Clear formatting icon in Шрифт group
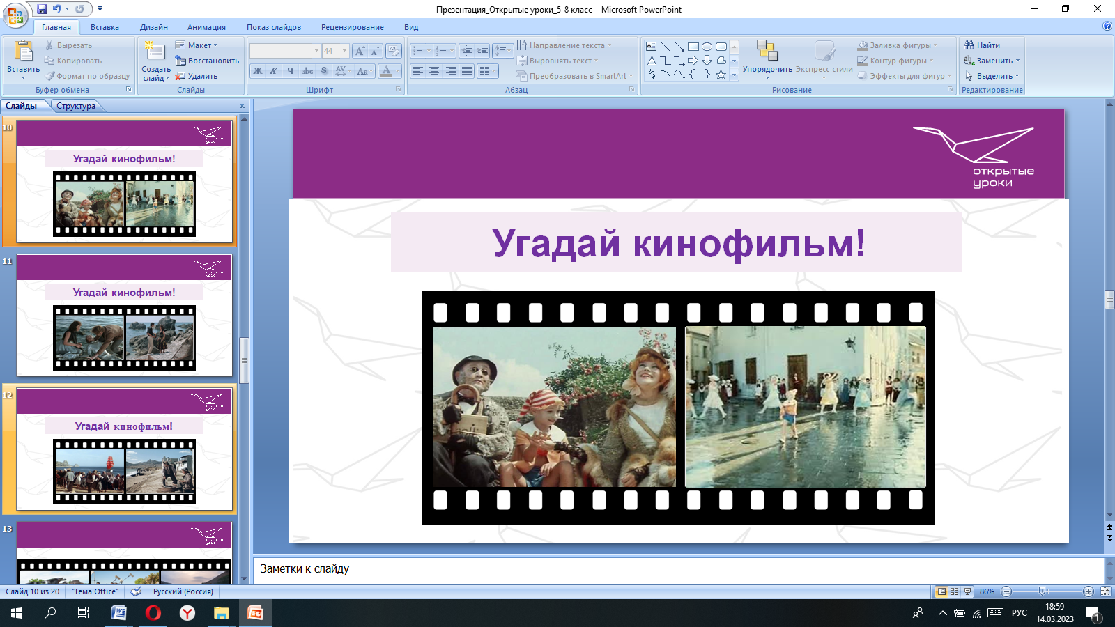Image resolution: width=1115 pixels, height=627 pixels. tap(394, 51)
